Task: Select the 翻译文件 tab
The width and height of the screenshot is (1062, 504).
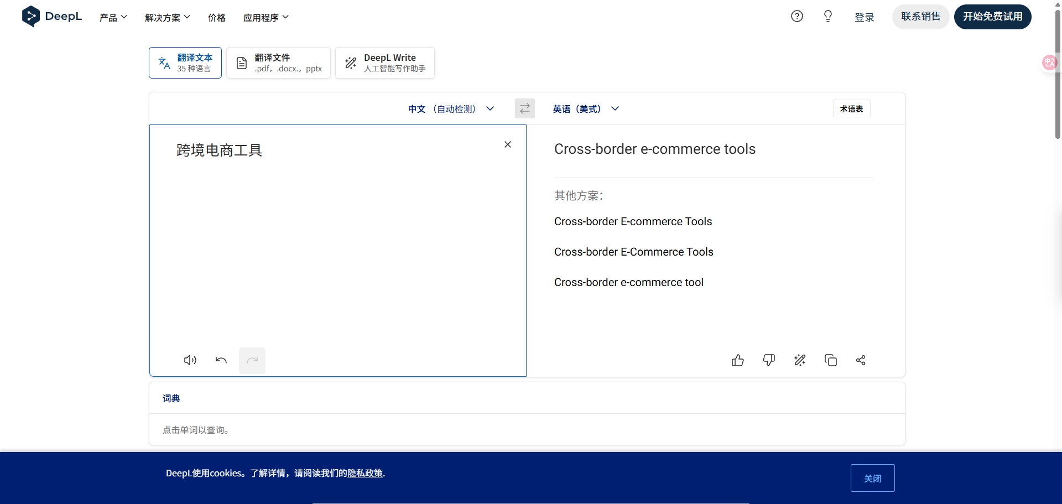Action: (278, 63)
